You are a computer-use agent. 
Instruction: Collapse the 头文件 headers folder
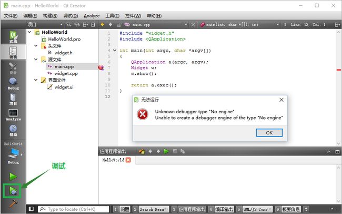(x=36, y=46)
